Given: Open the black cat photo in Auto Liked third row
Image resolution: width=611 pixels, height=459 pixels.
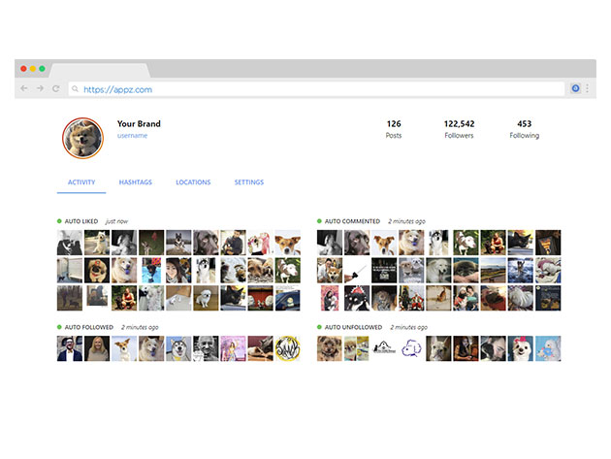Looking at the screenshot, I should 233,298.
